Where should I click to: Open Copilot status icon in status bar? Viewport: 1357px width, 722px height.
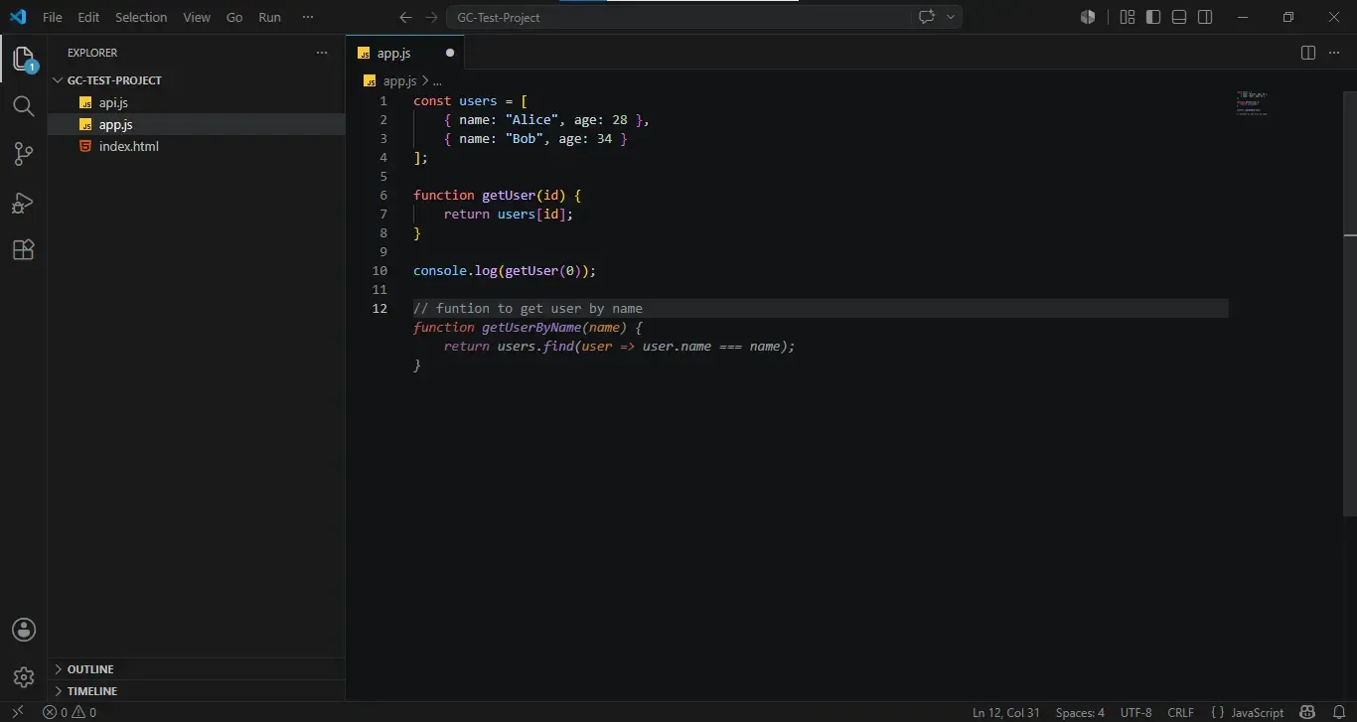pyautogui.click(x=1308, y=712)
